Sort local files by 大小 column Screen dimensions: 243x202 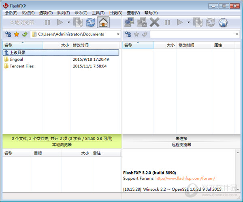[57, 45]
